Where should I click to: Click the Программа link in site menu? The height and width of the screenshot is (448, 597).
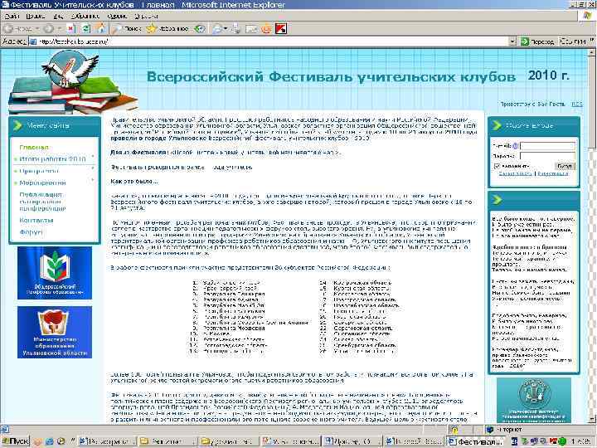(x=39, y=171)
